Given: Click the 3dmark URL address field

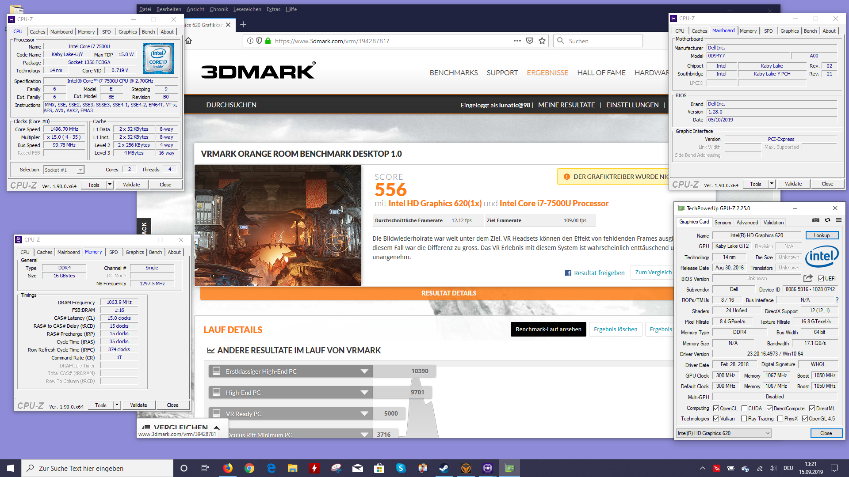Looking at the screenshot, I should coord(389,41).
